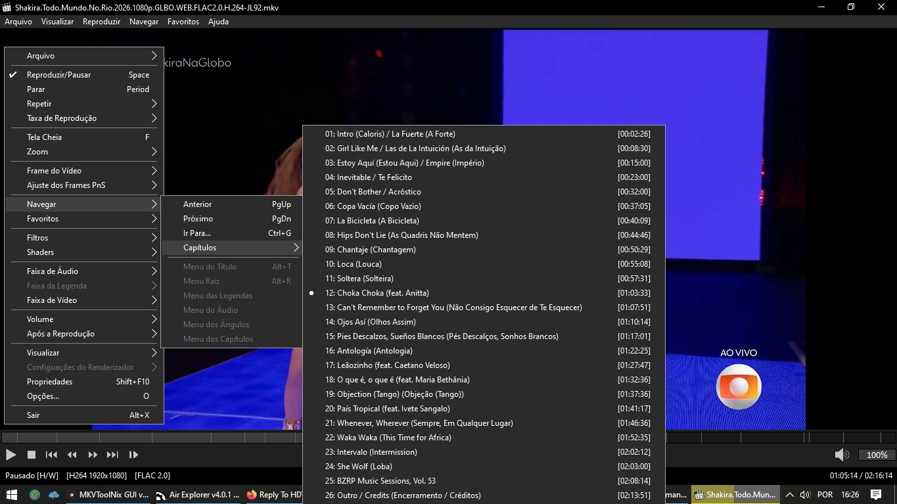This screenshot has width=897, height=504.
Task: Click Tela Cheia in the context menu
Action: click(84, 137)
